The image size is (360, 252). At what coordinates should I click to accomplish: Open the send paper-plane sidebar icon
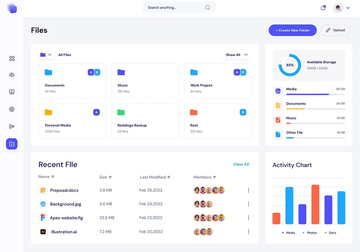click(x=12, y=126)
